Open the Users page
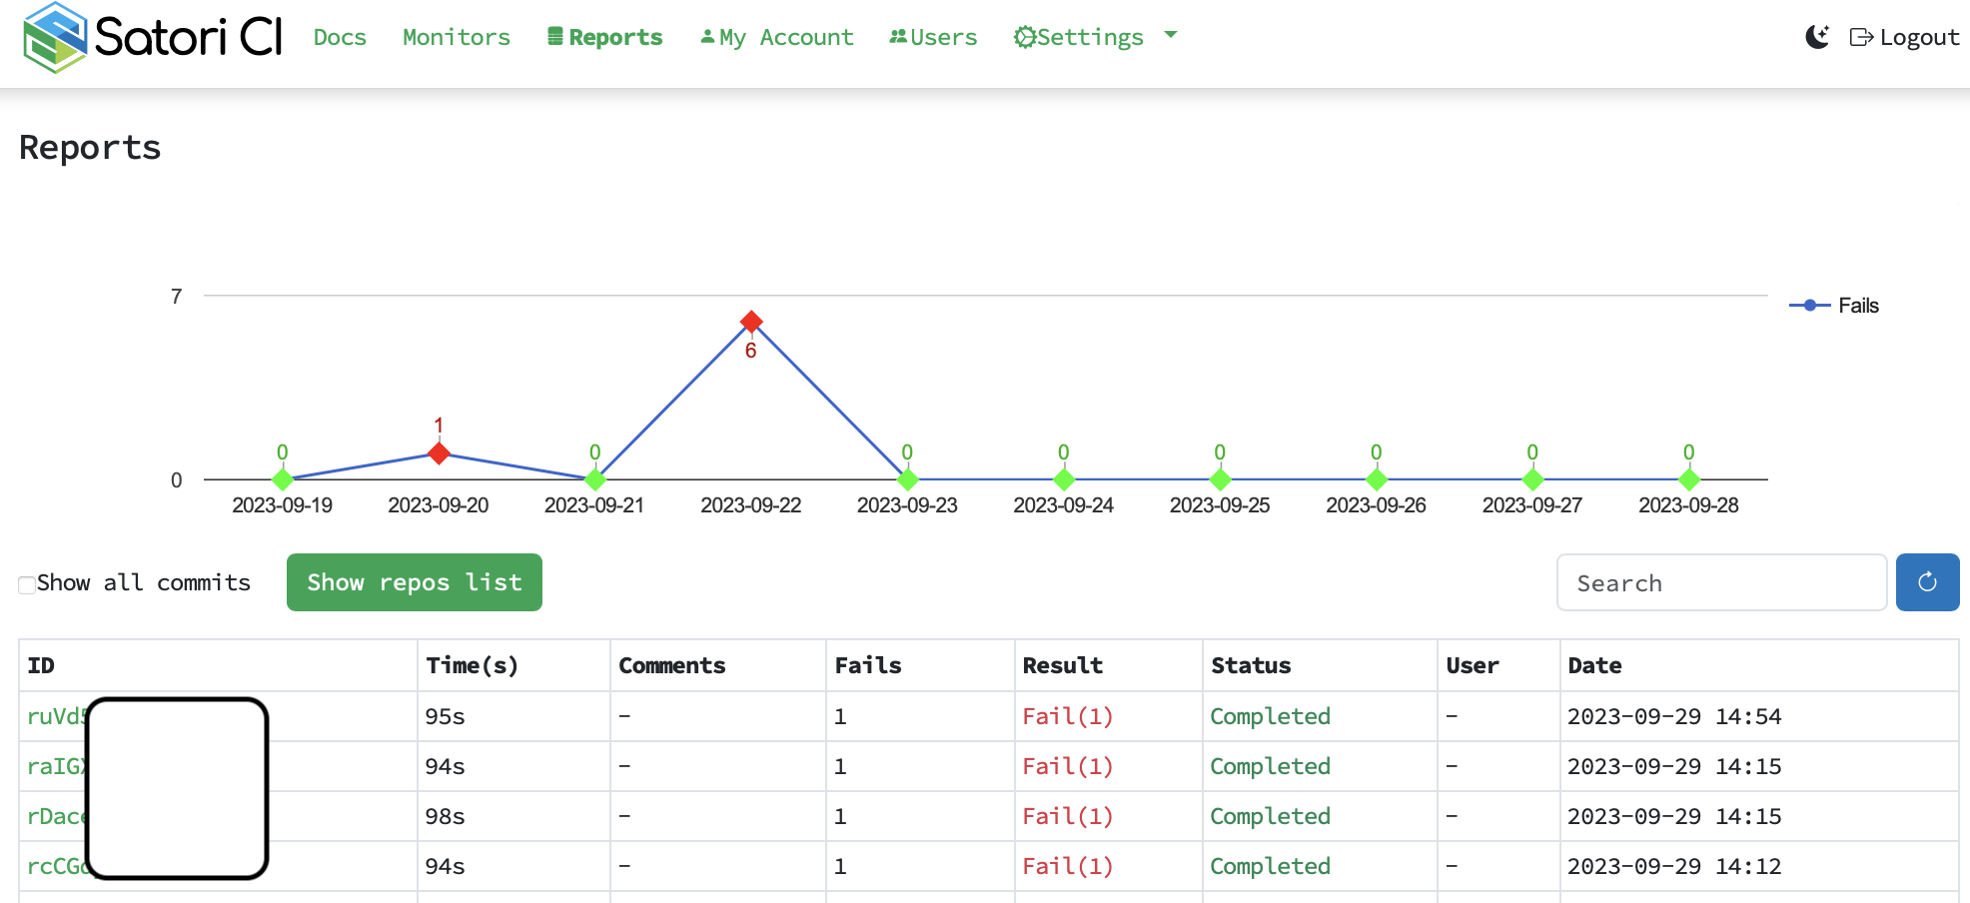1970x903 pixels. point(933,37)
